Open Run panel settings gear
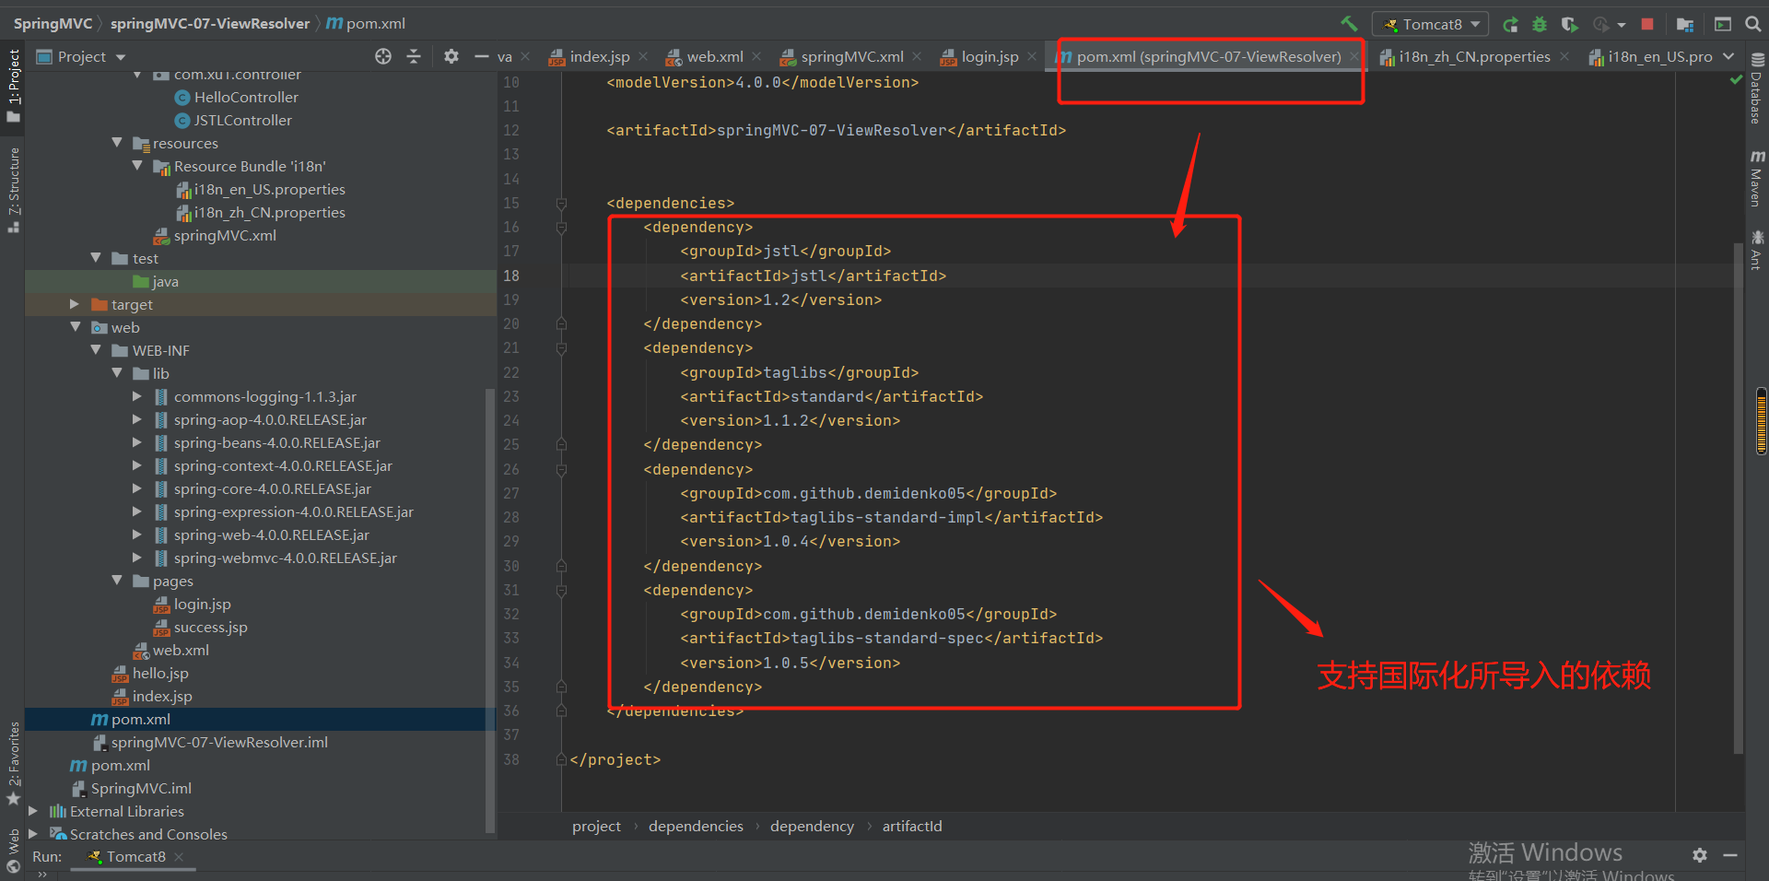 (1700, 855)
